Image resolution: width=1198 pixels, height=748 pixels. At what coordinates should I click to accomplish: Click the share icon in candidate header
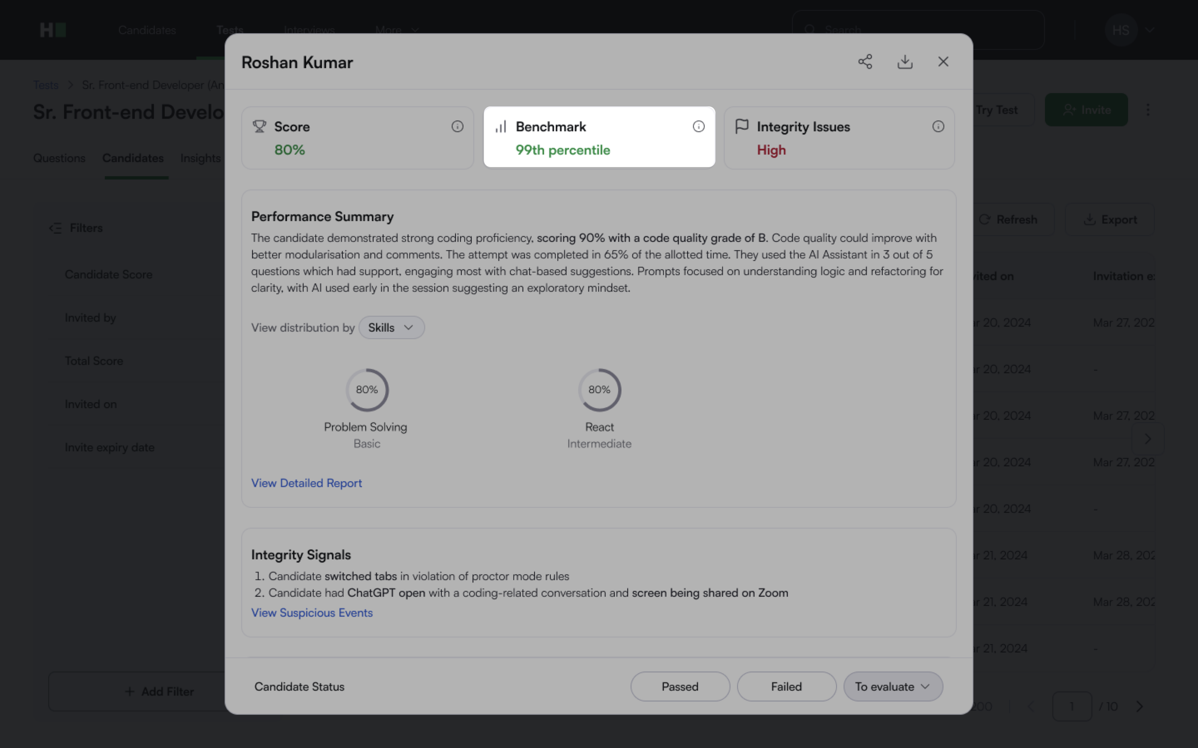coord(865,62)
